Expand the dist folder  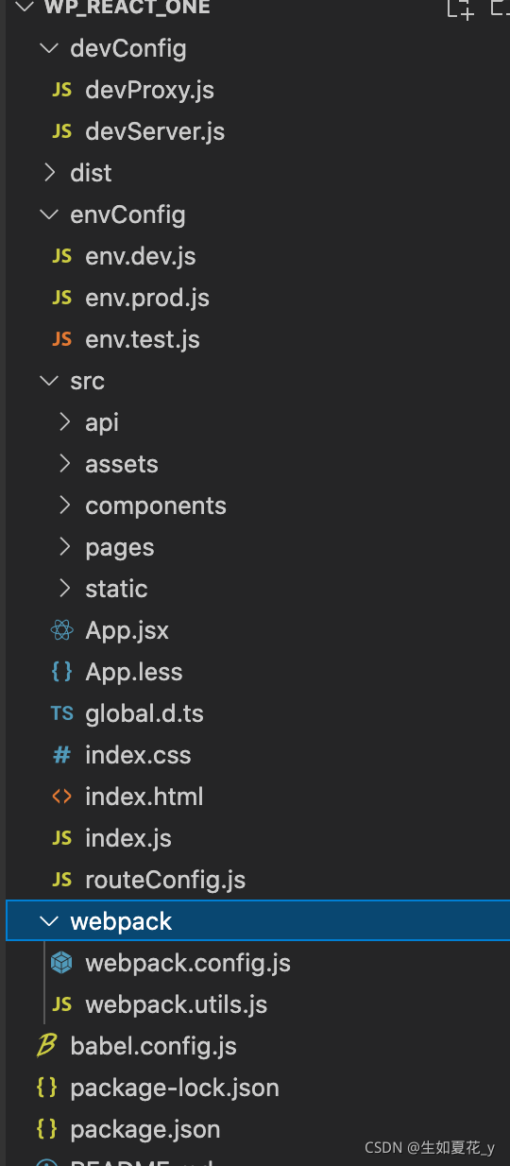click(48, 173)
